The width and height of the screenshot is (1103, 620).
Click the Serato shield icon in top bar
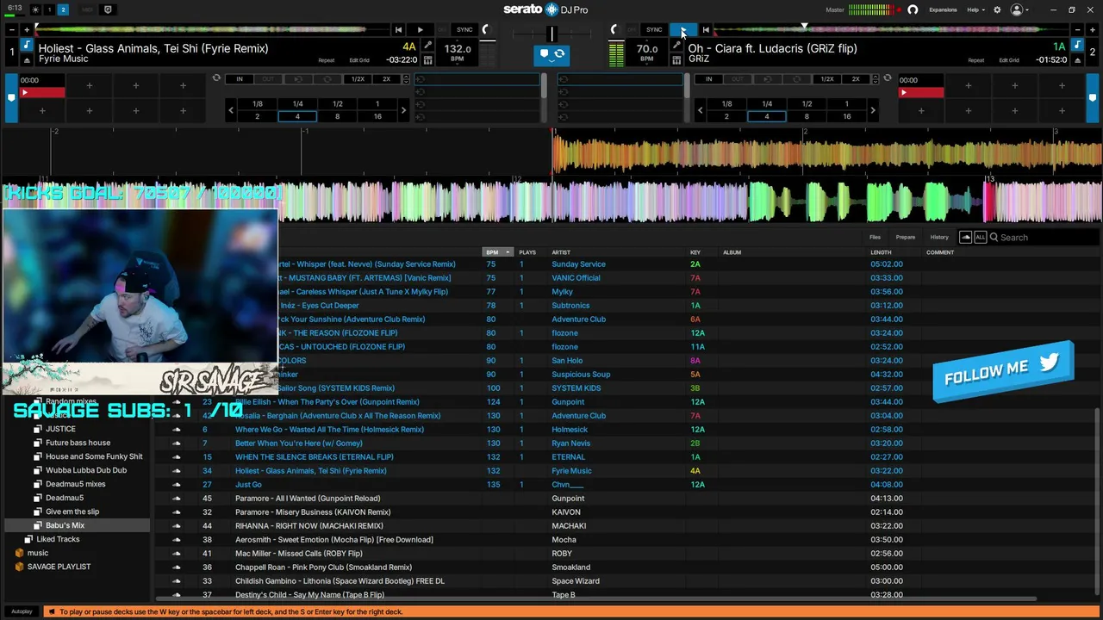[x=108, y=9]
